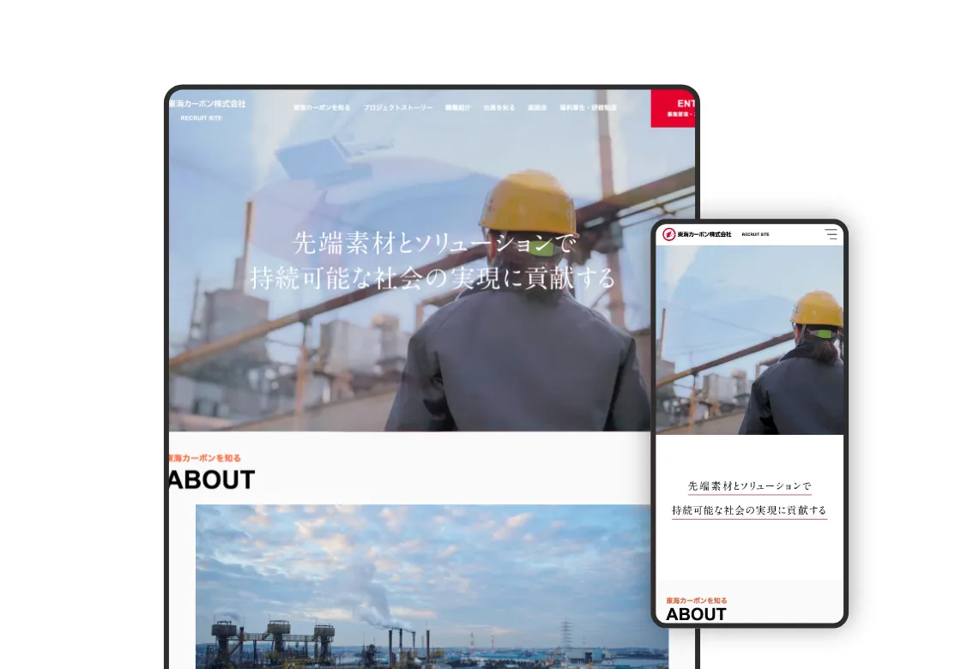Click the tablet hero line 持続可能な社会の実現に貢献する
This screenshot has height=669, width=961.
[432, 278]
